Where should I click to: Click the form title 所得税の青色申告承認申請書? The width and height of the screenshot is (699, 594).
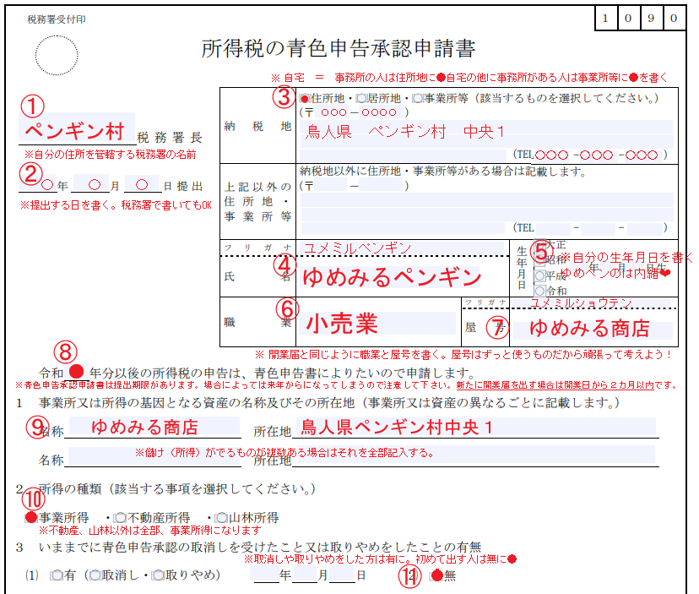pos(339,48)
